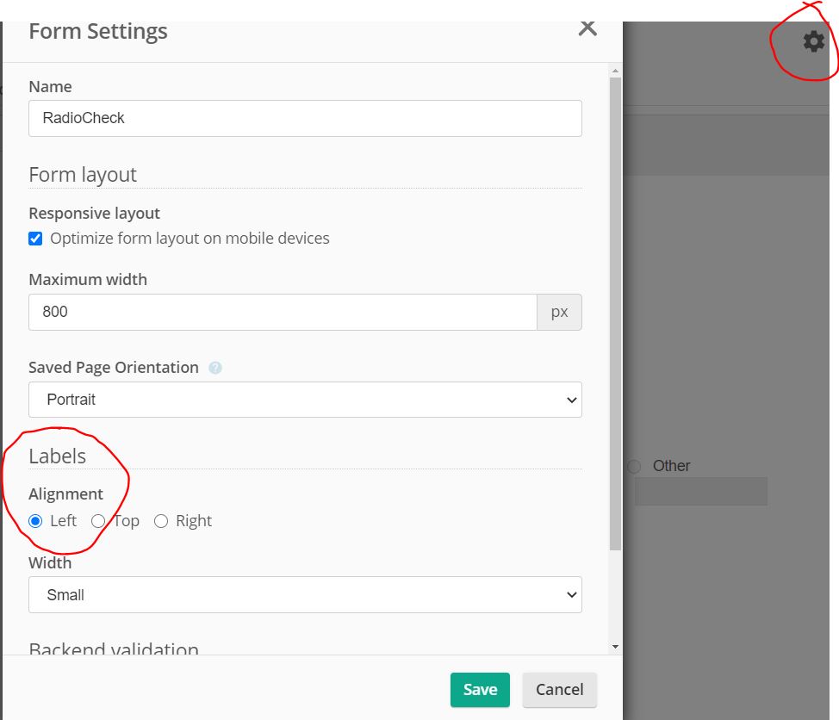The height and width of the screenshot is (720, 839).
Task: Click the help icon beside Saved Page Orientation
Action: coord(215,368)
